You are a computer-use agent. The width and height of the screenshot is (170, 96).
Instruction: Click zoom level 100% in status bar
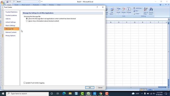pos(150,90)
